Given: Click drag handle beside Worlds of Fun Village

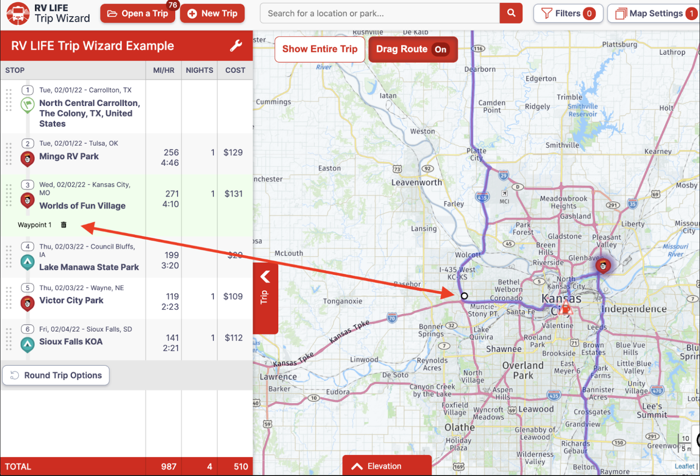Looking at the screenshot, I should (9, 195).
